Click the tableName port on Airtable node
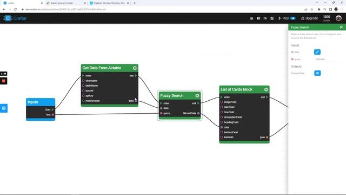The height and width of the screenshot is (195, 346). click(x=83, y=86)
